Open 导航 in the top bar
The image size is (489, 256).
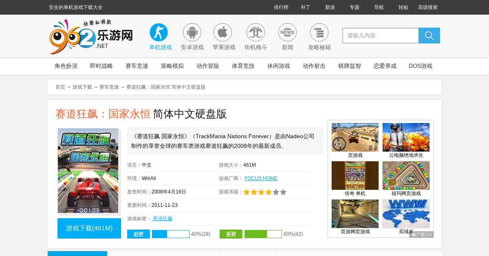pyautogui.click(x=379, y=7)
